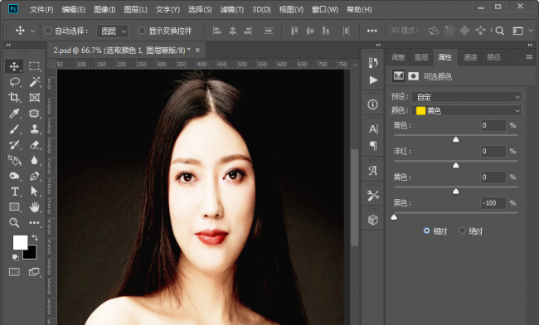Open the 颜色 yellow color dropdown
The image size is (539, 325).
click(467, 110)
